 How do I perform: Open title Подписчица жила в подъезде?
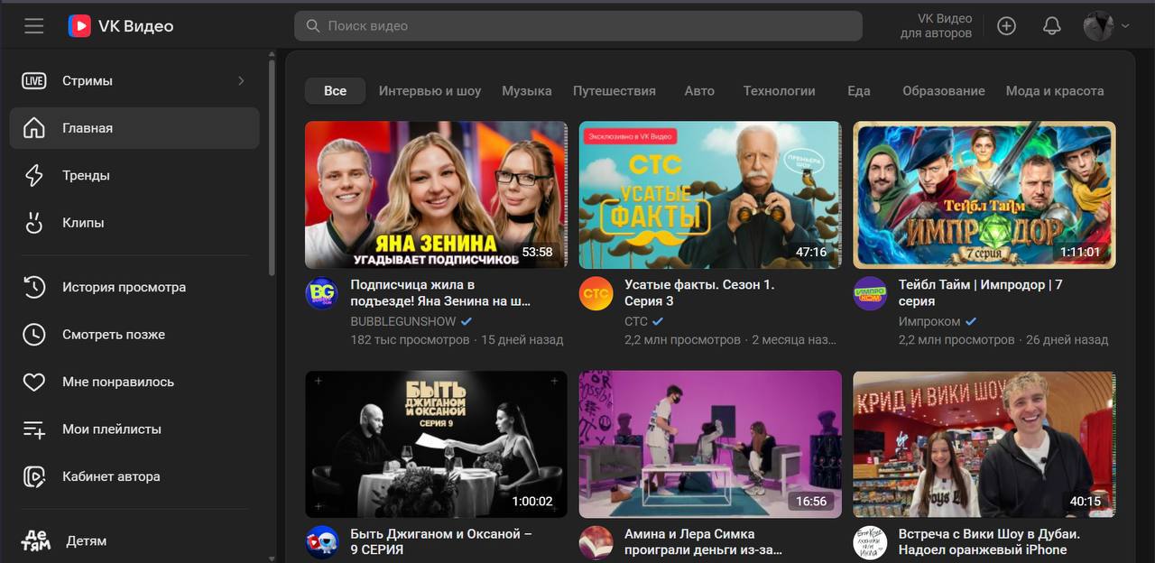coord(440,293)
